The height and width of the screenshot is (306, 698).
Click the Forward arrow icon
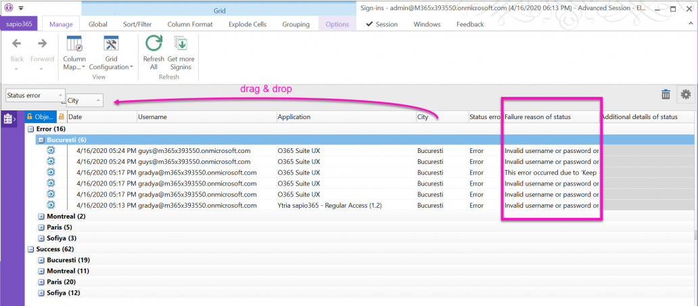[x=43, y=43]
